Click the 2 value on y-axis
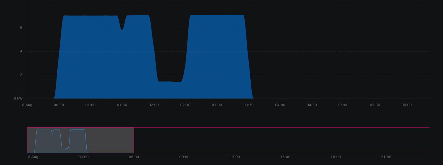This screenshot has width=443, height=165. (x=21, y=75)
